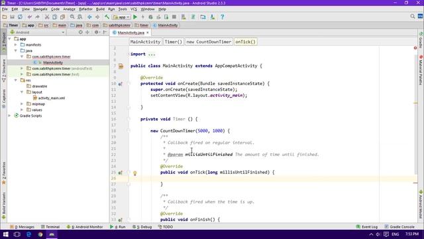Open the Refactor menu

(85, 9)
